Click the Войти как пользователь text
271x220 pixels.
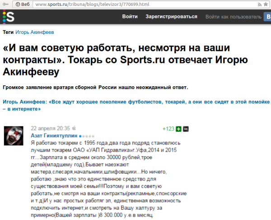click(234, 17)
